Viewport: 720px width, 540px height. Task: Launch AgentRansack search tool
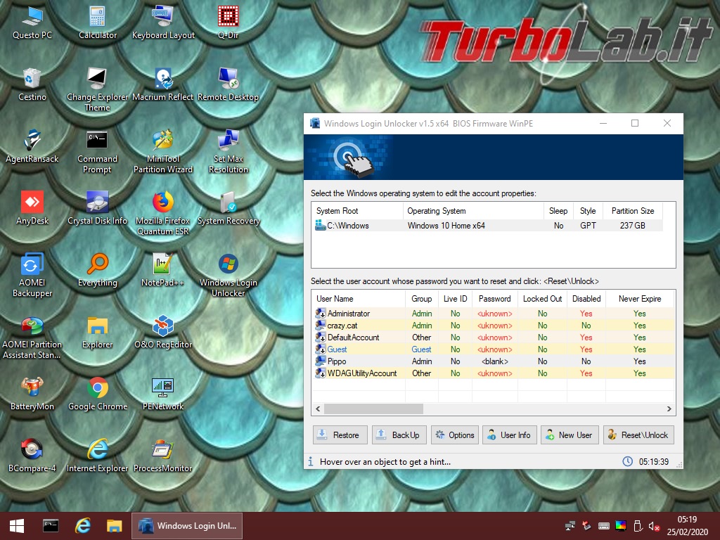click(x=32, y=147)
